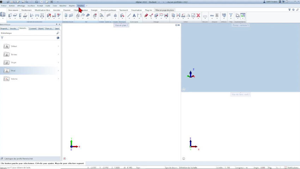Screen dimensions: 300x169
Task: Click the funnel filter icon in ribbon
Action: point(231,15)
